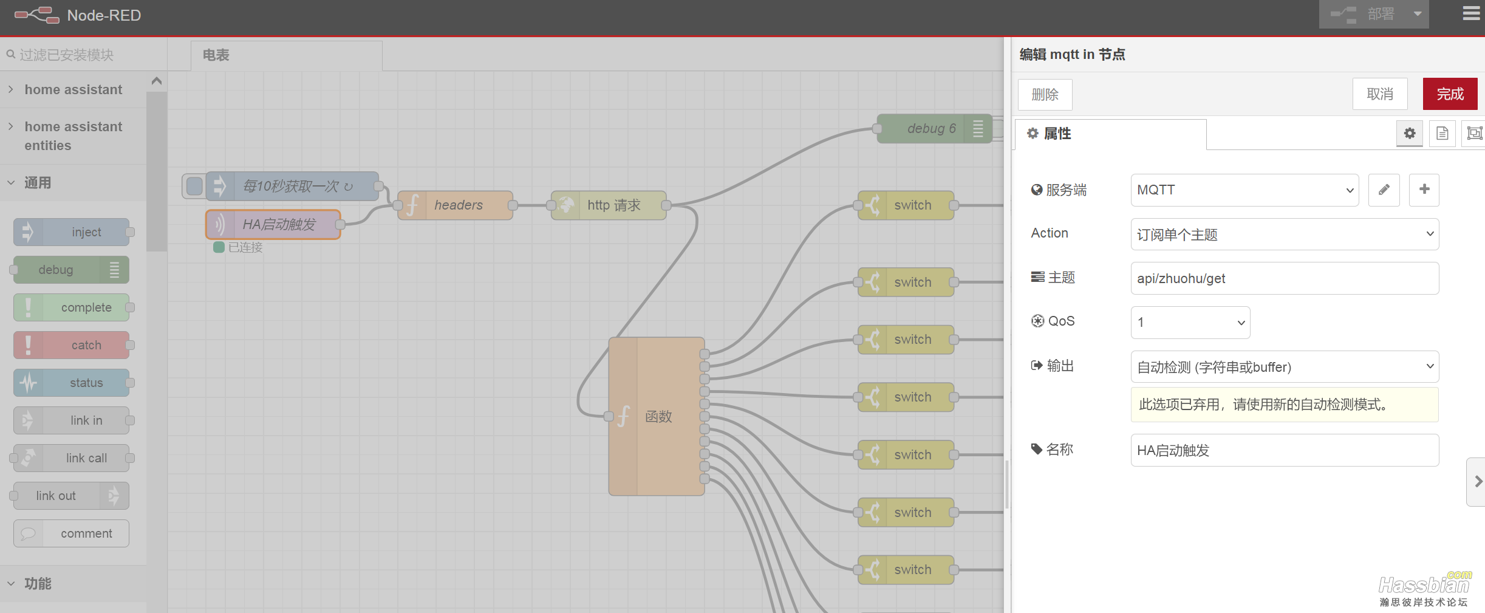This screenshot has height=613, width=1485.
Task: Select the link in palette node
Action: pos(72,420)
